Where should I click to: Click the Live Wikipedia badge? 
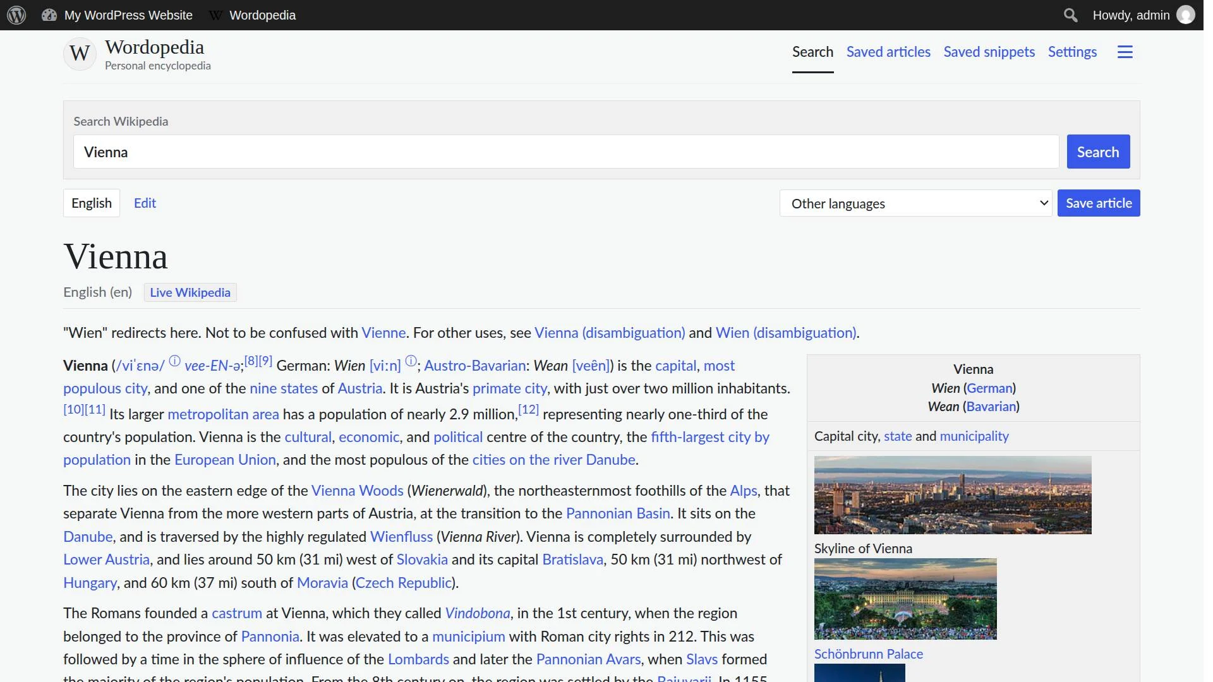pyautogui.click(x=190, y=292)
